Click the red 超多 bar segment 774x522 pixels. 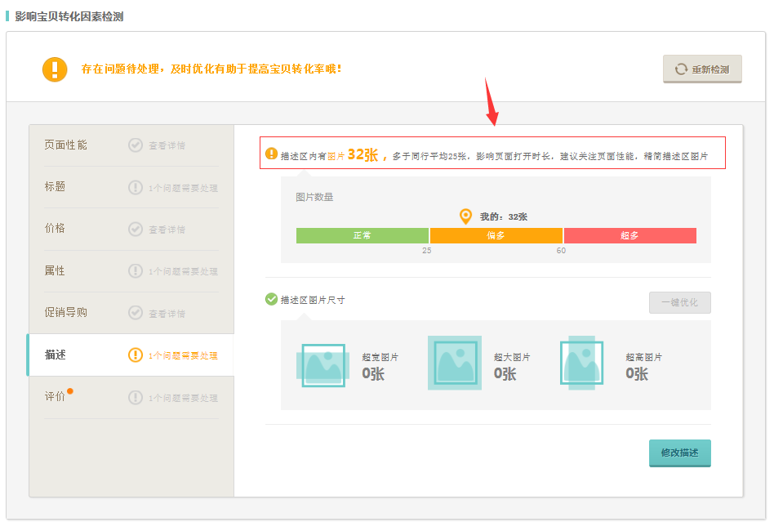point(629,236)
